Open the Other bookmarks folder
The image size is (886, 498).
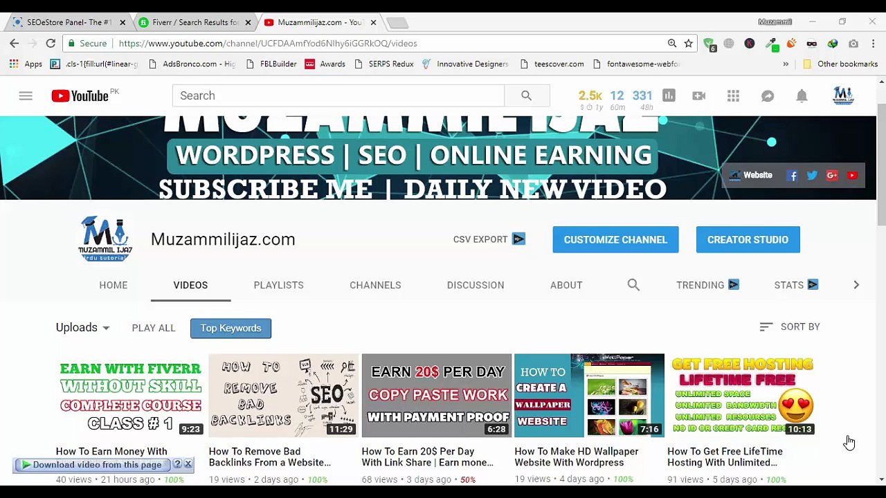point(840,64)
